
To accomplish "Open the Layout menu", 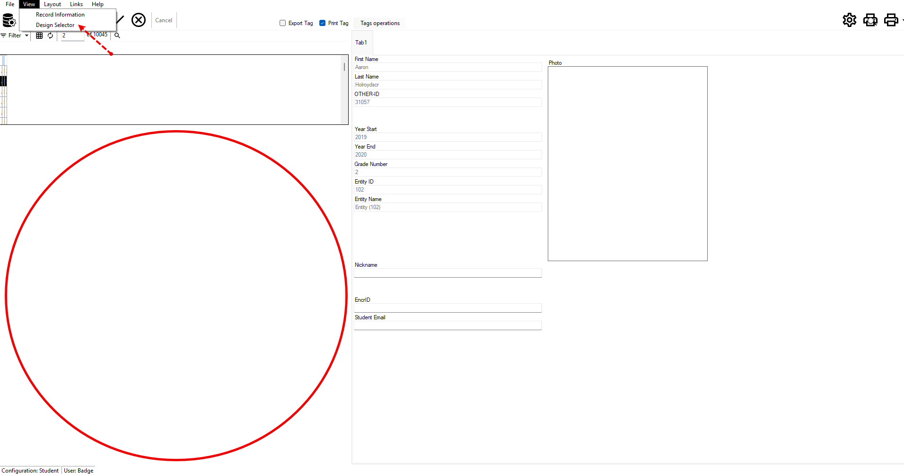I will click(52, 4).
